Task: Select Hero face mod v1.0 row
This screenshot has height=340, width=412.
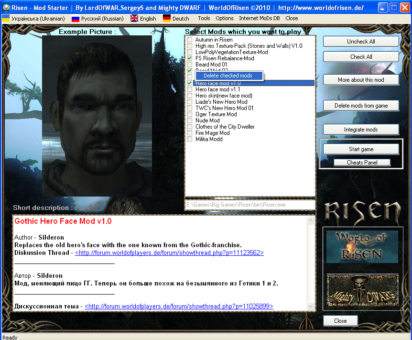Action: tap(254, 83)
